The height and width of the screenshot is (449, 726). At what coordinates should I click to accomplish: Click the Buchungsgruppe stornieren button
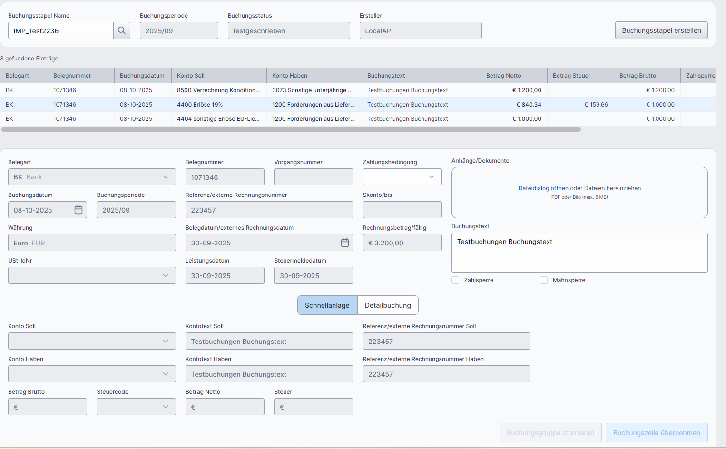[550, 433]
